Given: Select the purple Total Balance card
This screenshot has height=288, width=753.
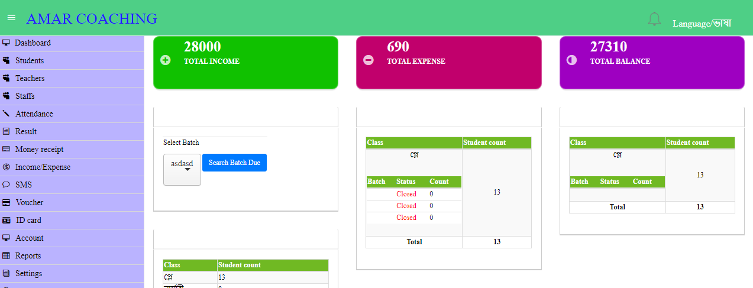Looking at the screenshot, I should (652, 63).
